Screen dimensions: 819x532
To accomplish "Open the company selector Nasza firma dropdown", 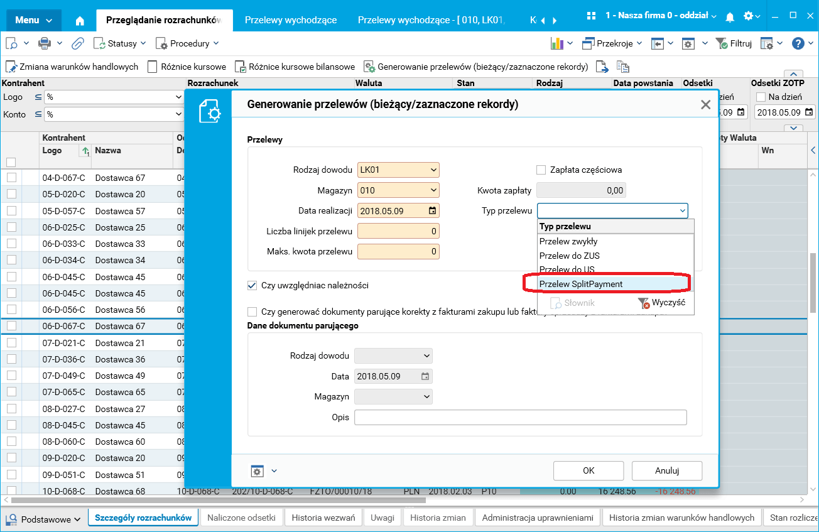I will pyautogui.click(x=661, y=15).
